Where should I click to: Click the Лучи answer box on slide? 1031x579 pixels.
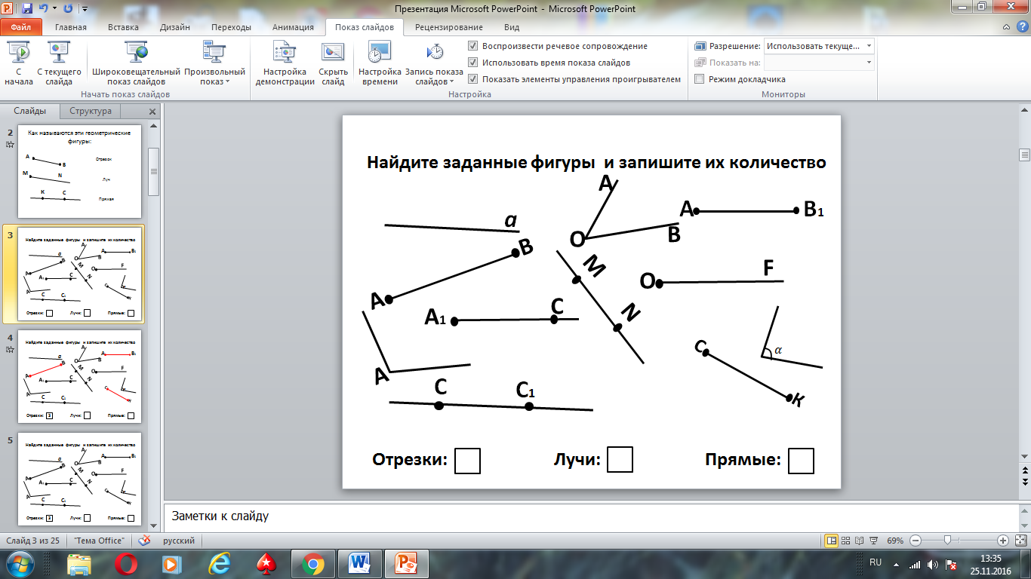620,459
